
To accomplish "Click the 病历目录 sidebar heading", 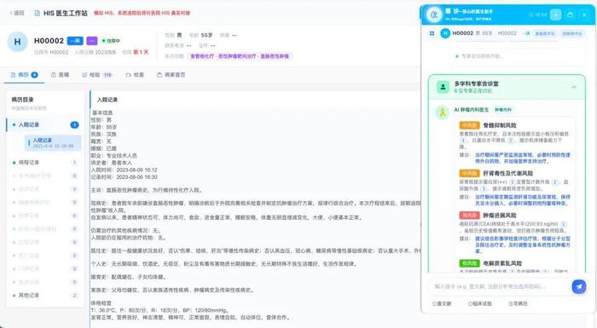I will (x=22, y=100).
